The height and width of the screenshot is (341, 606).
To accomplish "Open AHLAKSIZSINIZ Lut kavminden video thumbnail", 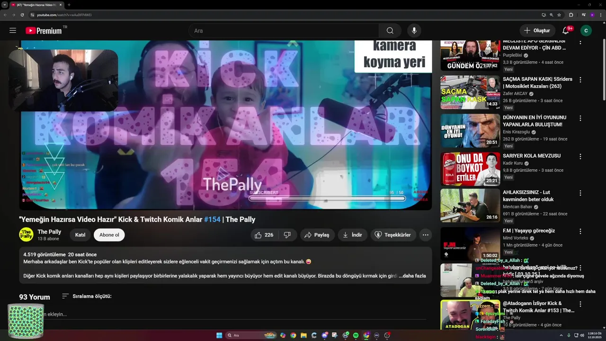I will (x=470, y=205).
